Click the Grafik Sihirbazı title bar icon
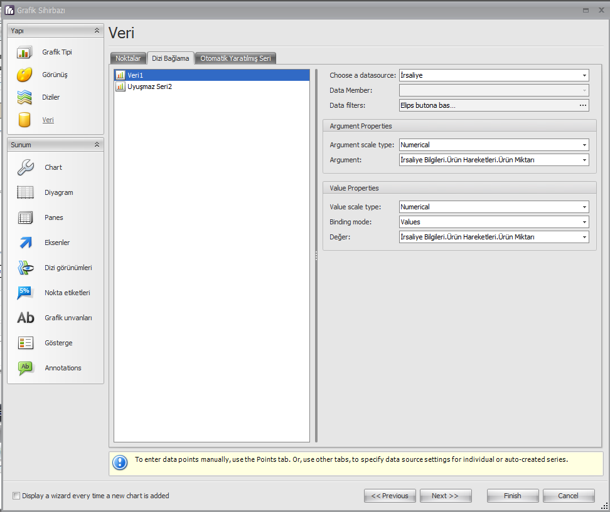This screenshot has height=512, width=610. pos(9,10)
